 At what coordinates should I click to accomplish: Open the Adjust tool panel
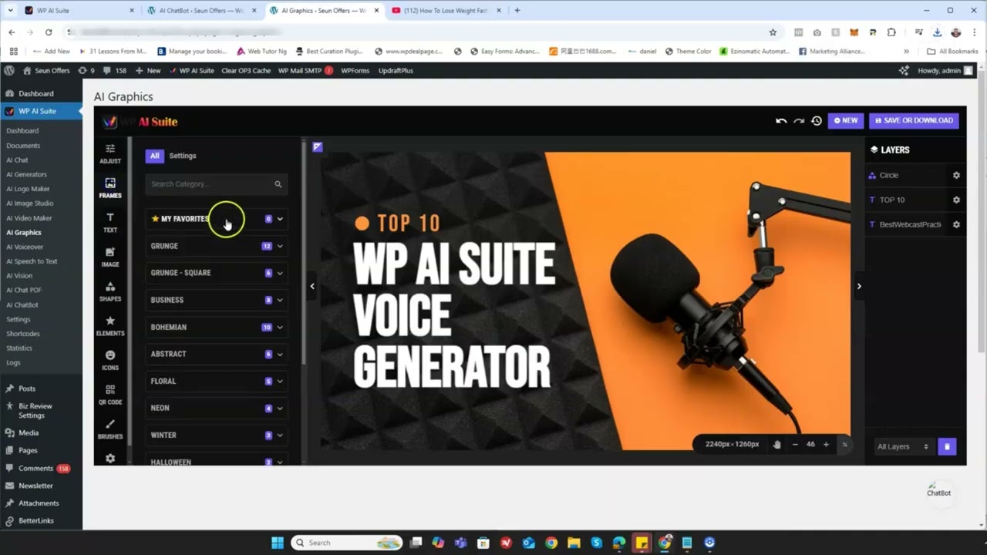point(110,153)
